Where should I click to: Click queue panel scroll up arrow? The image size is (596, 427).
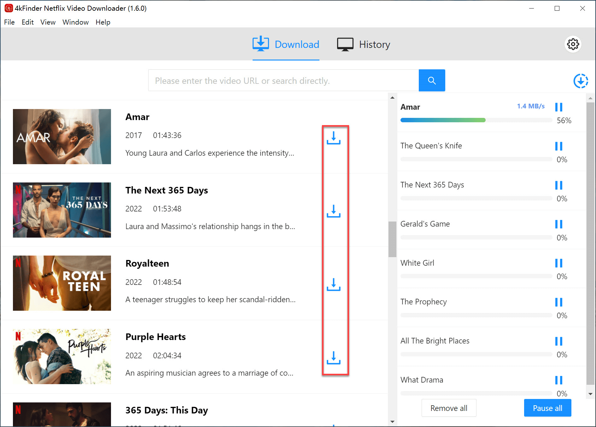[x=590, y=98]
